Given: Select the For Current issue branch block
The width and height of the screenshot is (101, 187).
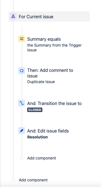Looking at the screenshot, I should pyautogui.click(x=49, y=17).
